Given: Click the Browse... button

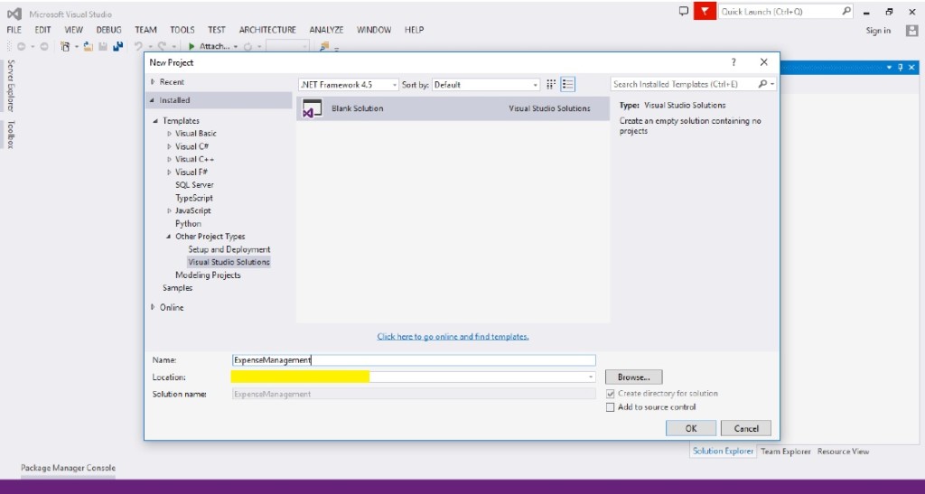Looking at the screenshot, I should coord(633,377).
